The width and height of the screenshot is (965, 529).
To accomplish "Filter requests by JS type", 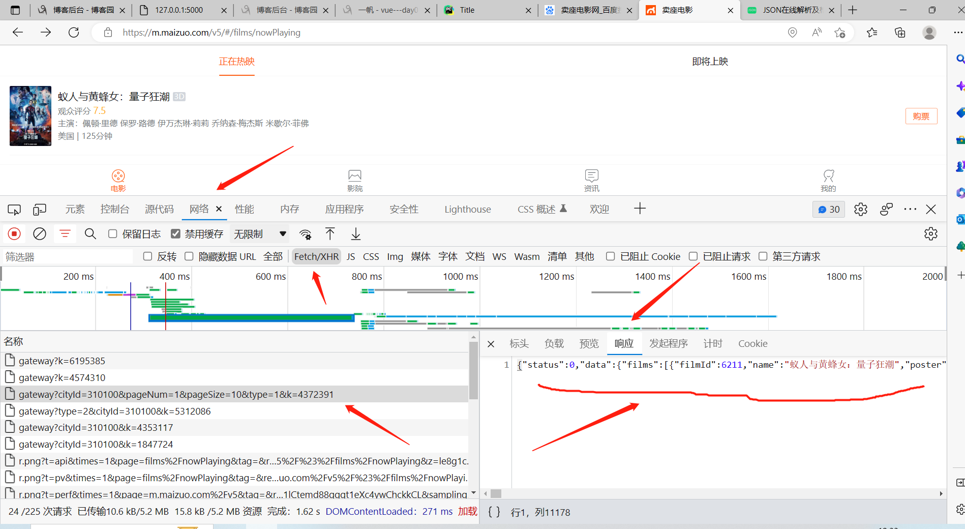I will [x=351, y=256].
